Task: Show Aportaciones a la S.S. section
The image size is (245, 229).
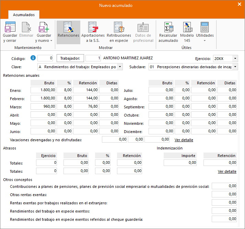Action: point(93,27)
